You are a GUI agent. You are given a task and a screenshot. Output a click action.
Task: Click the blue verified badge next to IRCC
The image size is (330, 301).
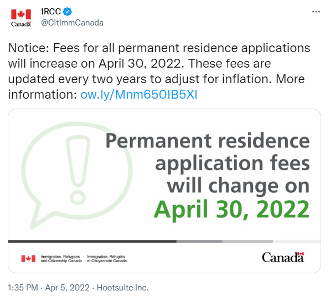(x=68, y=12)
